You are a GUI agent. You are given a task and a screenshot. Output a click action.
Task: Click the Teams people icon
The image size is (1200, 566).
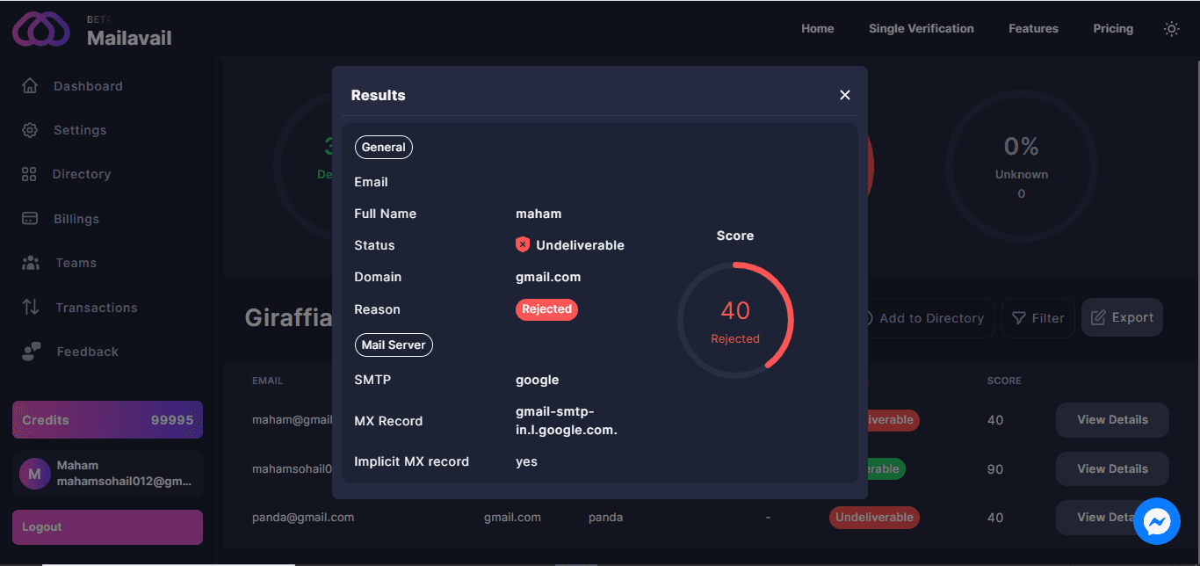click(x=31, y=263)
